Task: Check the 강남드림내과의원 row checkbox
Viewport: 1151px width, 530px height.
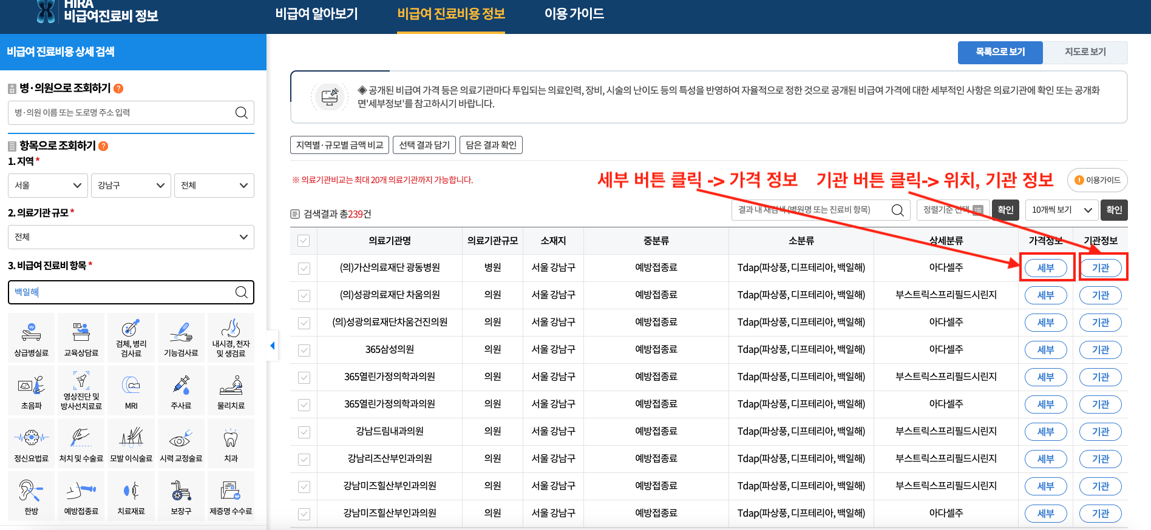Action: click(304, 432)
